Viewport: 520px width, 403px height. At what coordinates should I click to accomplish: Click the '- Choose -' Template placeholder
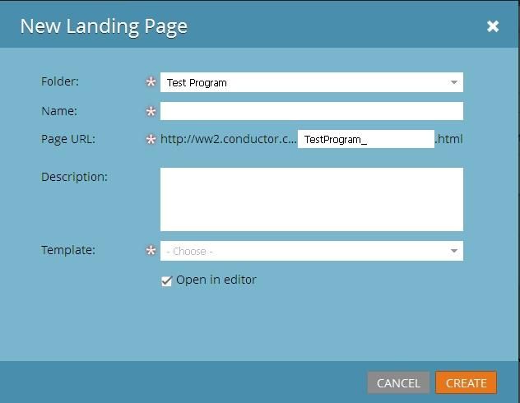click(189, 252)
